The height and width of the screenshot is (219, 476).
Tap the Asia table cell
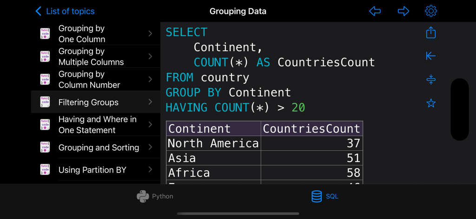click(x=213, y=158)
